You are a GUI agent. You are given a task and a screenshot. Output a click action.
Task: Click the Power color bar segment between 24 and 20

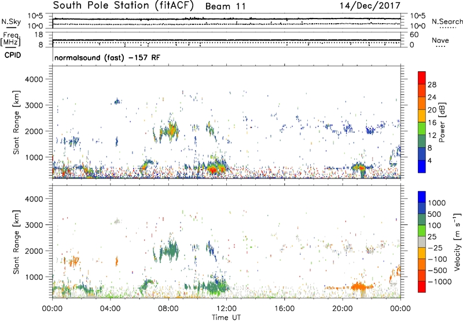click(x=422, y=103)
